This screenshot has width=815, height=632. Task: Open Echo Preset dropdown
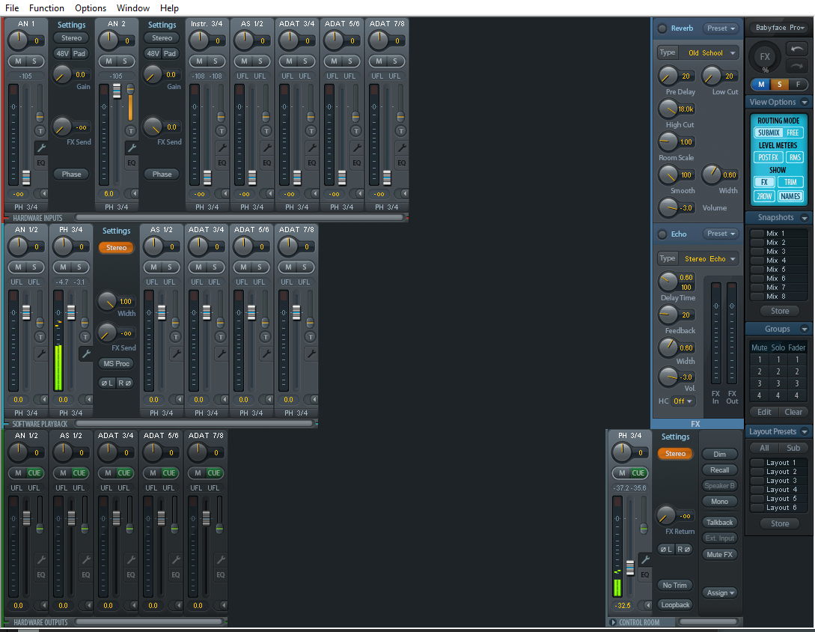tap(721, 234)
